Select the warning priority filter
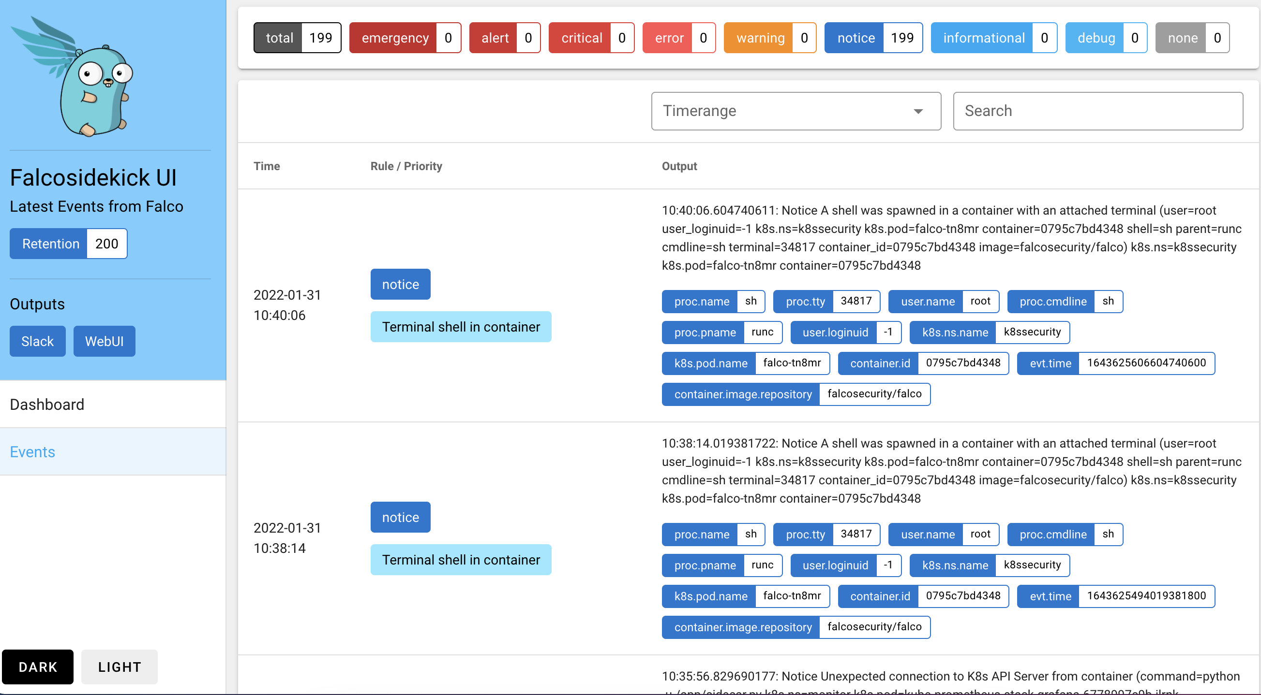 [x=770, y=38]
